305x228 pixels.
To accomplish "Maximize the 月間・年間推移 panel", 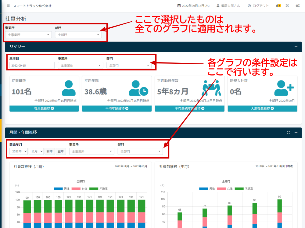I will 289,133.
